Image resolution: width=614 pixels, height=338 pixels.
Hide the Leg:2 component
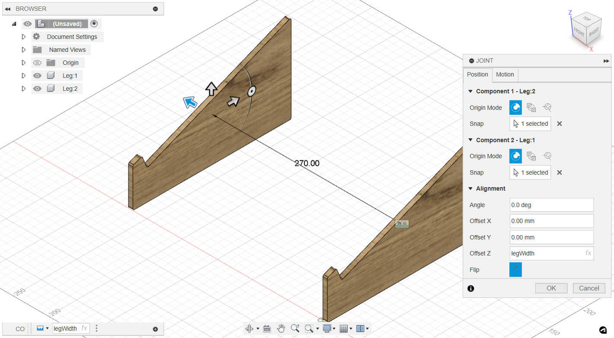(37, 89)
